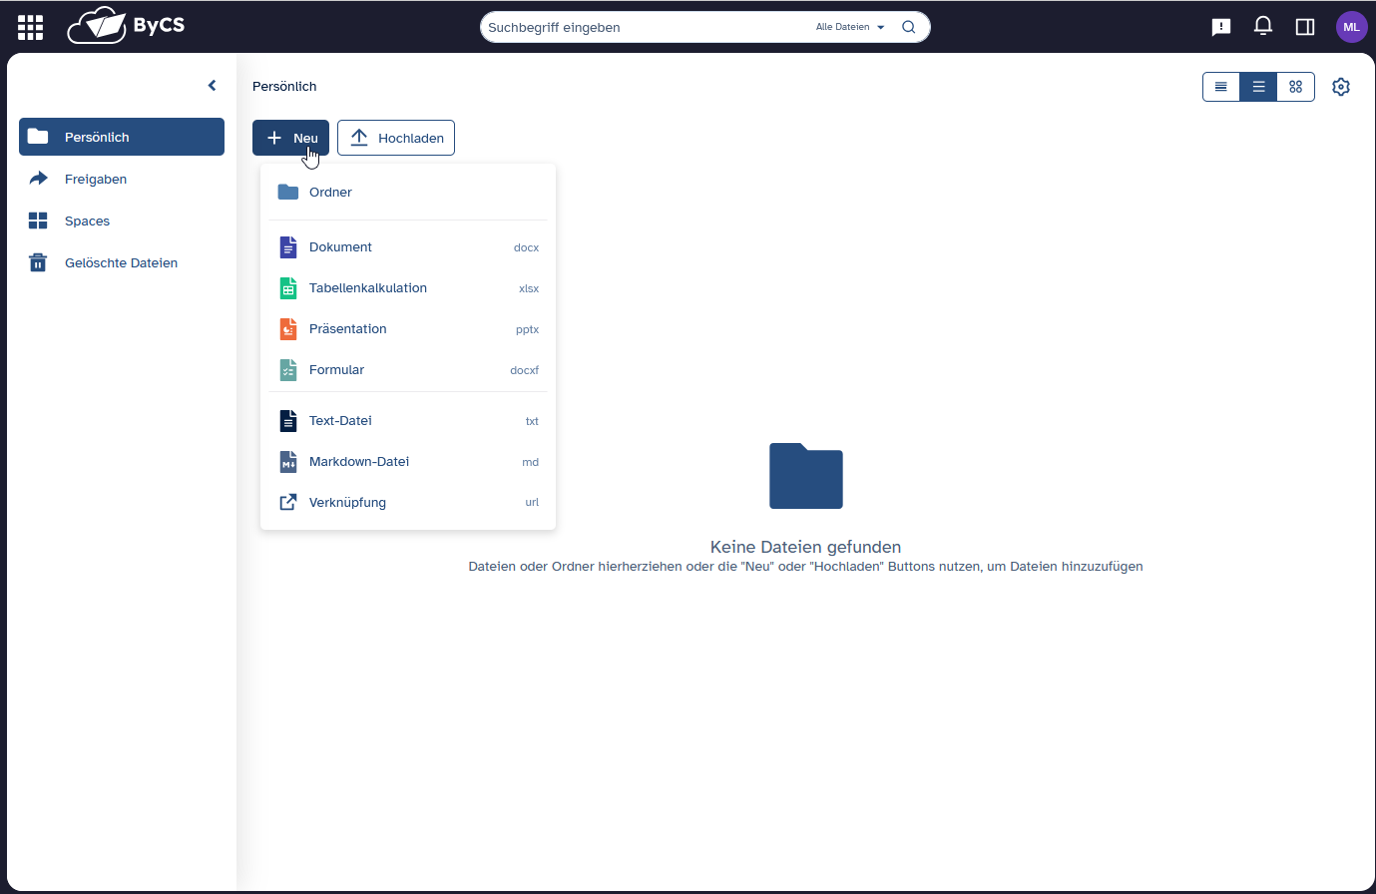The width and height of the screenshot is (1376, 894).
Task: Click the ByCS cloud logo
Action: (126, 26)
